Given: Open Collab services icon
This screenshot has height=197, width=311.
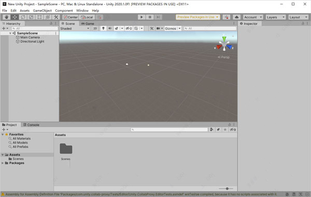Looking at the screenshot, I should (x=227, y=17).
